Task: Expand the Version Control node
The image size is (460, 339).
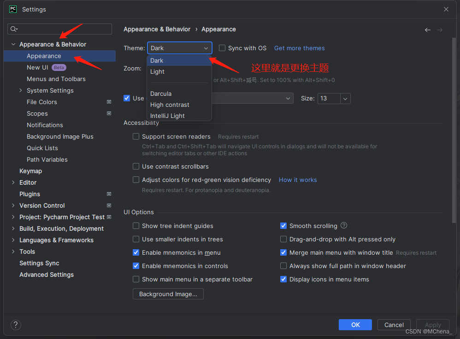Action: 13,205
